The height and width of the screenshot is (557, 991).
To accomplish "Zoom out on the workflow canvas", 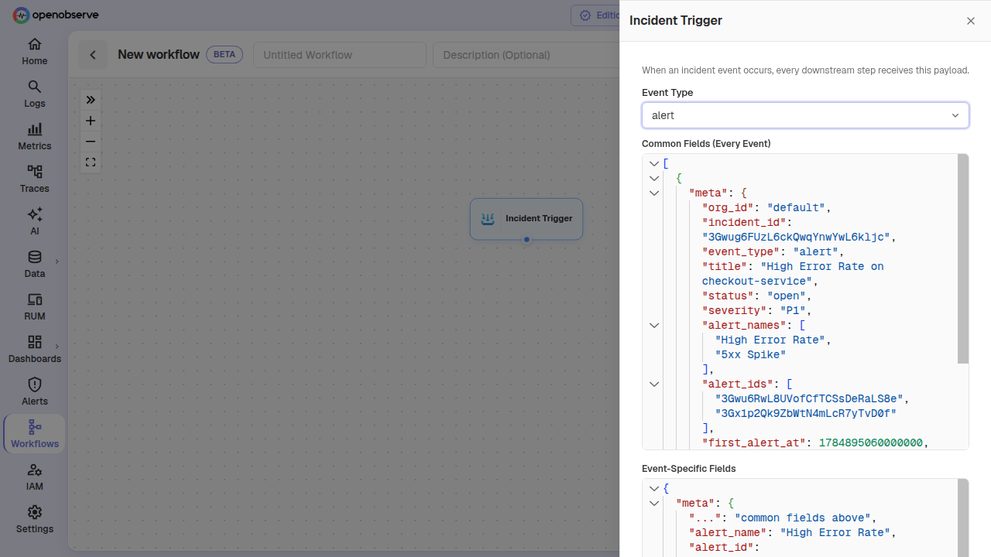I will coord(91,142).
